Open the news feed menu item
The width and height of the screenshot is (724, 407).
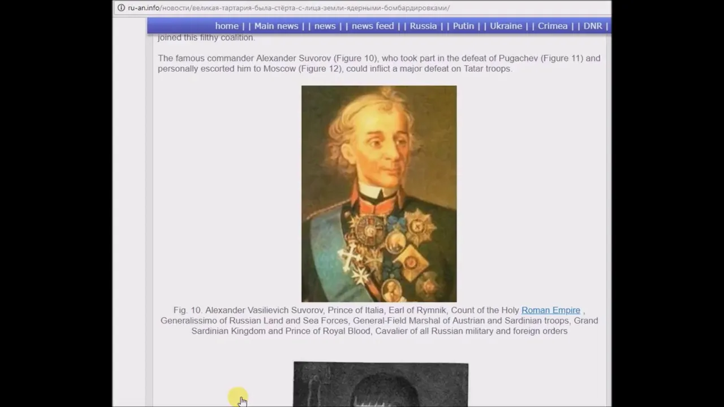373,26
